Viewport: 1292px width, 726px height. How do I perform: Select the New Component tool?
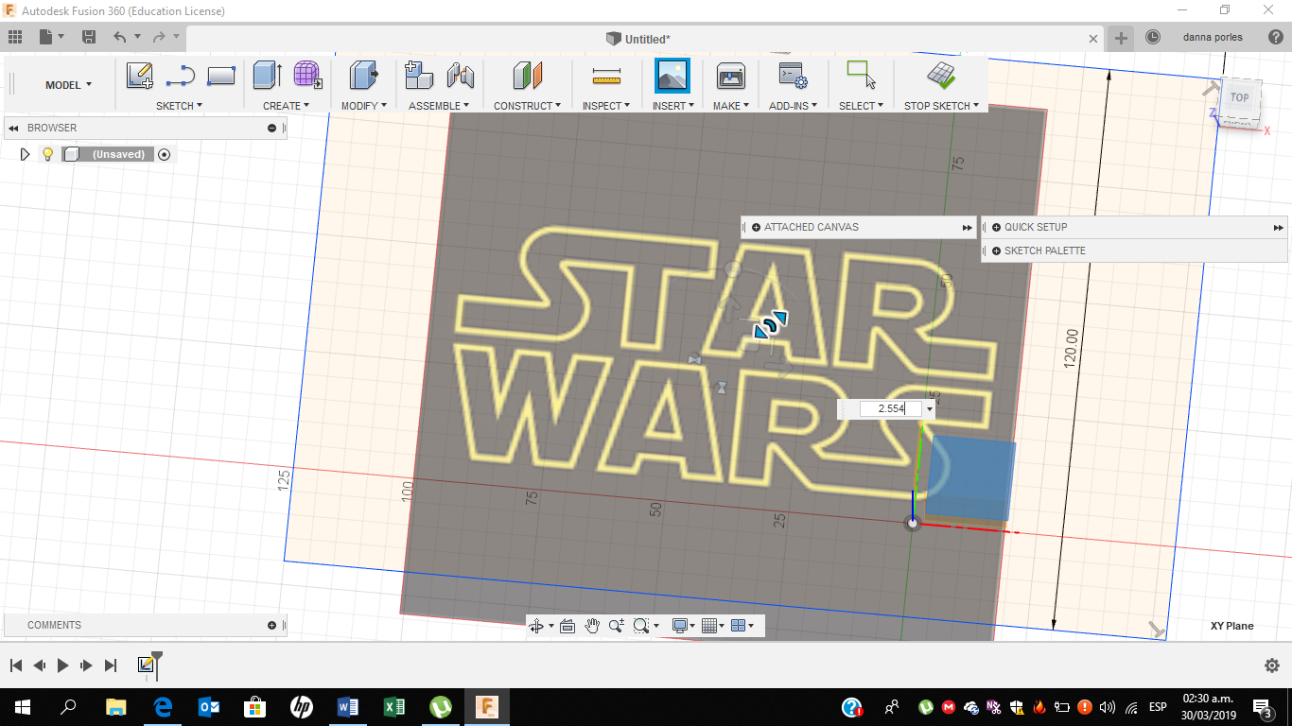click(x=418, y=76)
